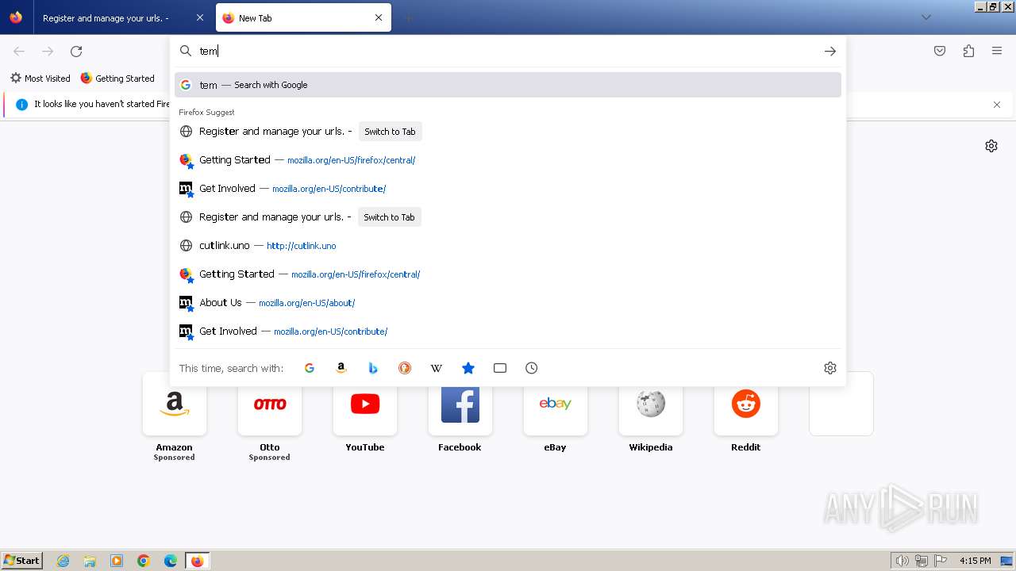
Task: Click the Go arrow in address bar
Action: tap(830, 51)
